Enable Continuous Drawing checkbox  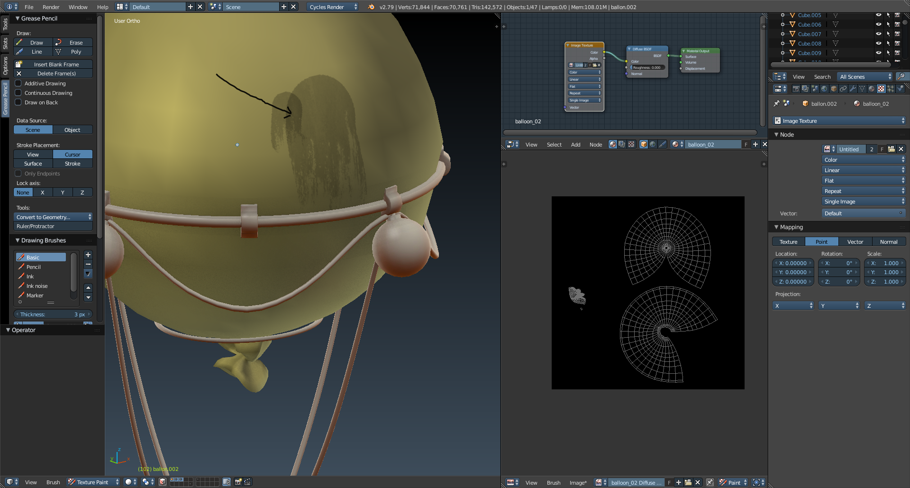point(18,93)
